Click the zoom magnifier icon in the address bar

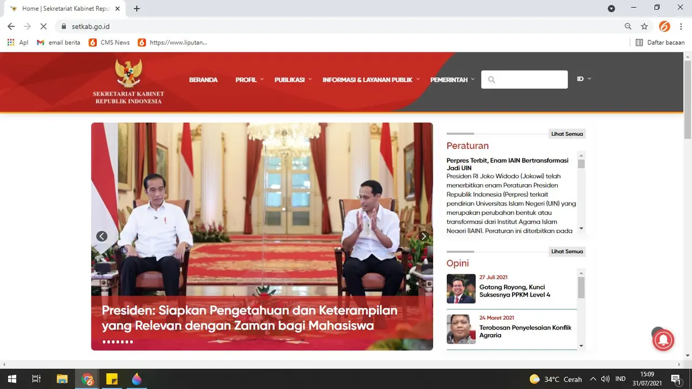click(x=628, y=26)
